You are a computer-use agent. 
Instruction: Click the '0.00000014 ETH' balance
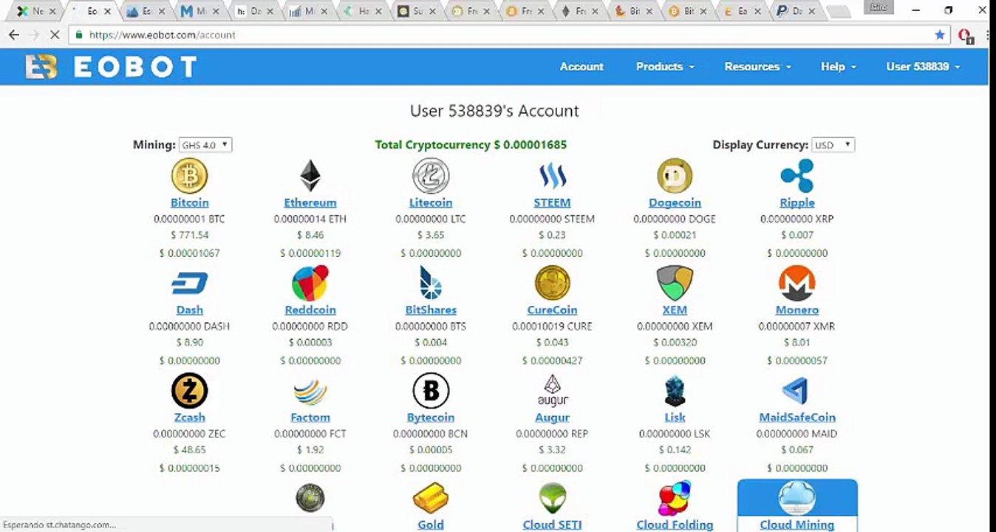click(x=310, y=219)
